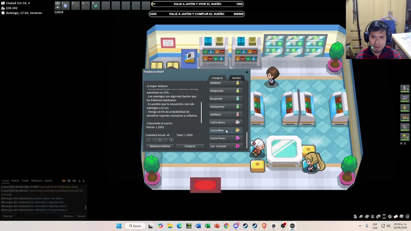Screen dimensions: 411x231
Task: Select Carta Aérea in the shop list
Action: [225, 122]
